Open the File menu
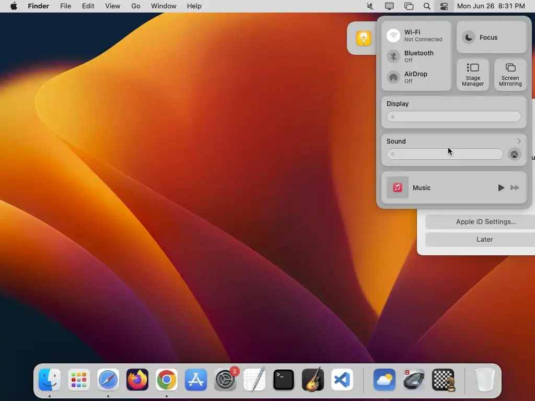535x401 pixels. click(65, 6)
